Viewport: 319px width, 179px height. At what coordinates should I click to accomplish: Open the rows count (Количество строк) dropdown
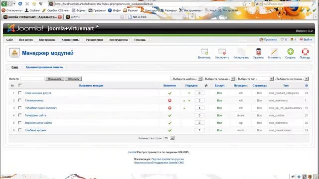pyautogui.click(x=169, y=138)
